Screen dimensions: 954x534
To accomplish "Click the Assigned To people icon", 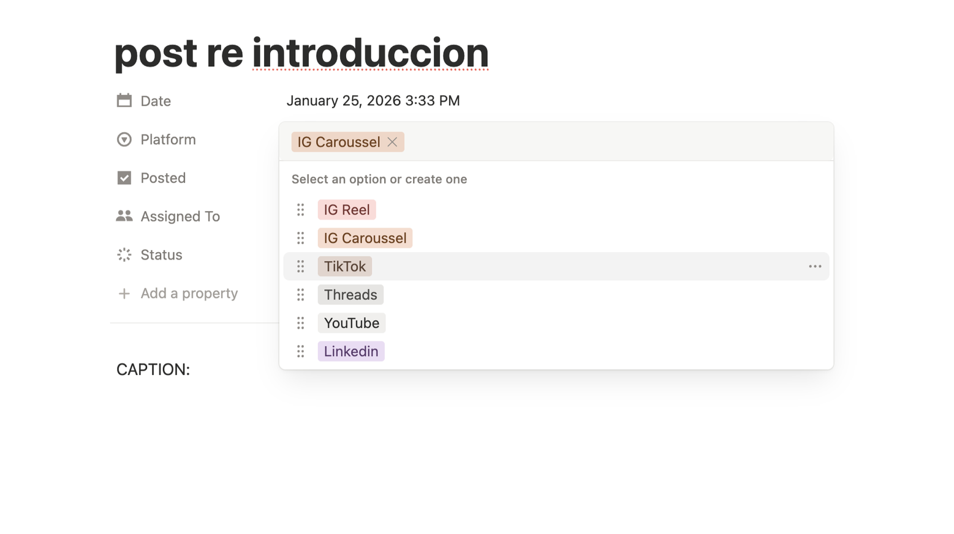I will coord(124,216).
